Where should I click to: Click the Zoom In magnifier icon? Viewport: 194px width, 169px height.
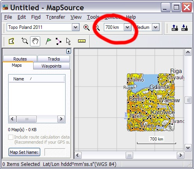[x=86, y=27]
